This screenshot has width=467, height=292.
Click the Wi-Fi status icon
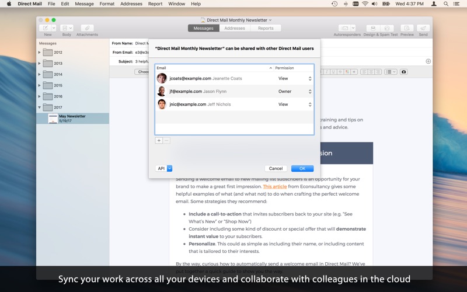tap(365, 4)
